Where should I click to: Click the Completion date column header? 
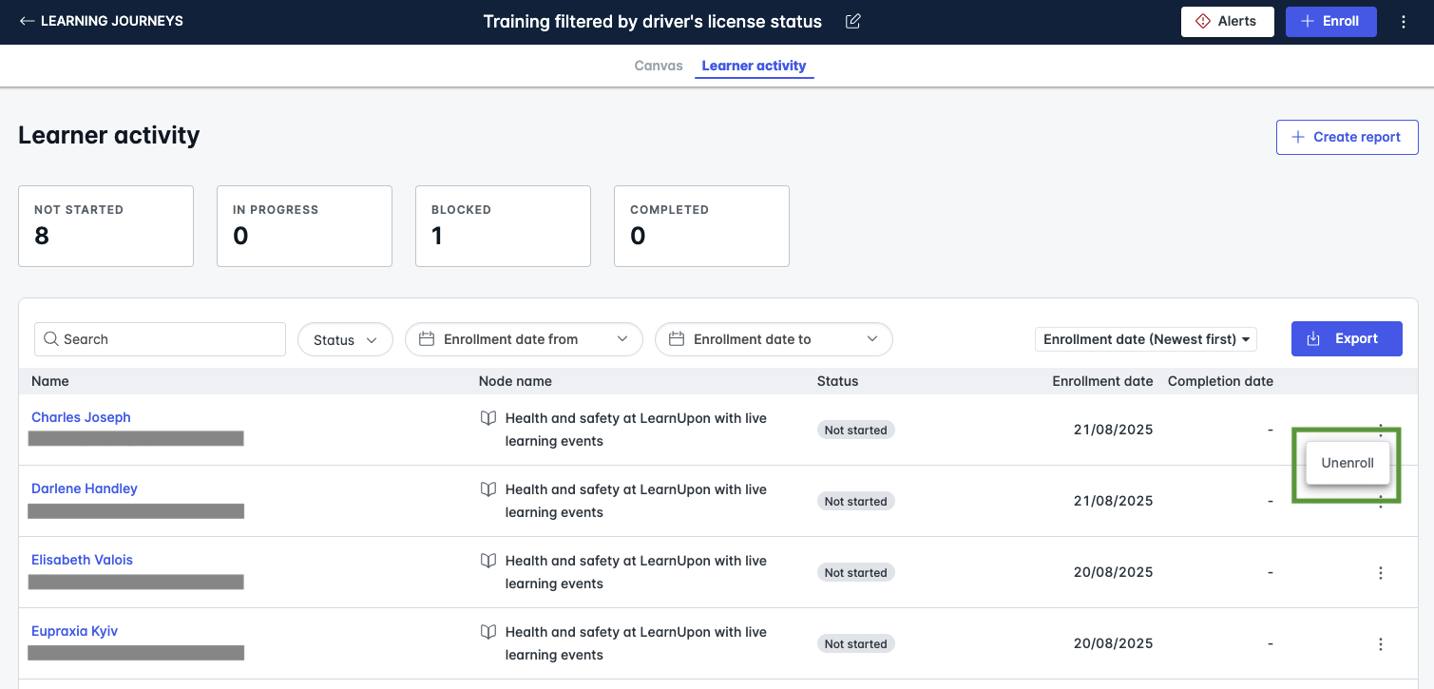tap(1220, 381)
